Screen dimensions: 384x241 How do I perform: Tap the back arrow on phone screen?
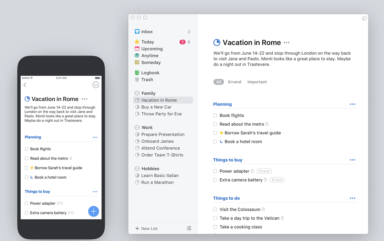pyautogui.click(x=25, y=85)
